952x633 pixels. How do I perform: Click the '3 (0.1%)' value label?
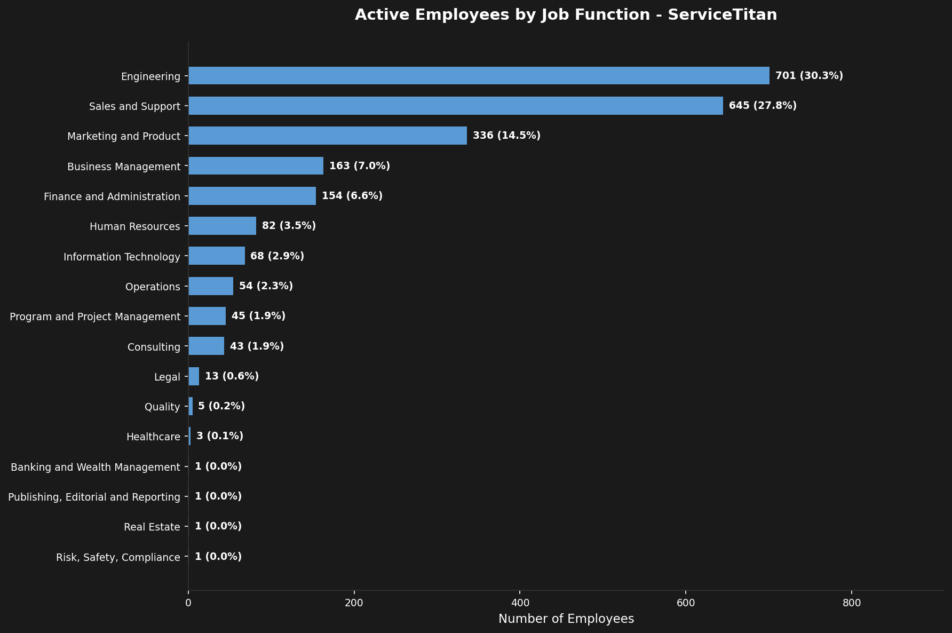point(220,436)
